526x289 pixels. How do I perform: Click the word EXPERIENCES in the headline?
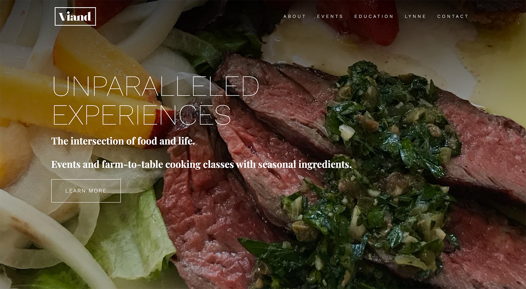(x=141, y=115)
